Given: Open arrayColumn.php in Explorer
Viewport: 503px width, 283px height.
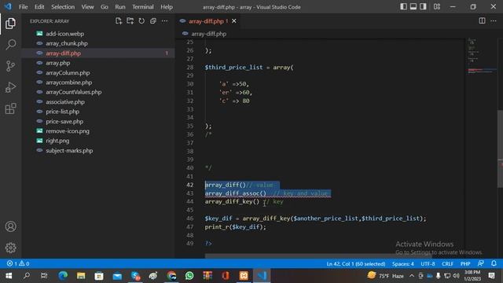Looking at the screenshot, I should pyautogui.click(x=68, y=73).
